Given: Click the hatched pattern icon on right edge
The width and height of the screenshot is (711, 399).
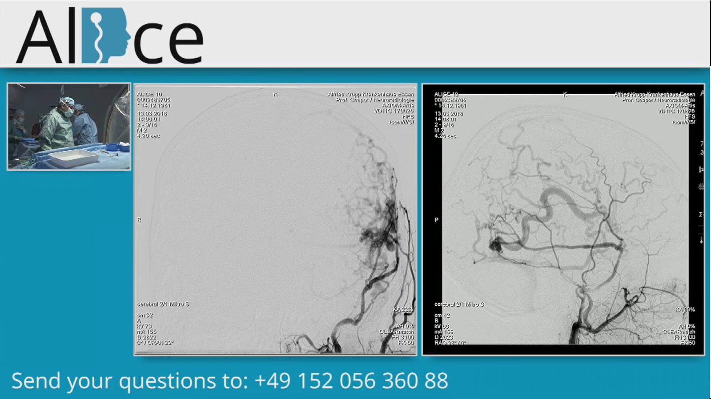Looking at the screenshot, I should [x=701, y=187].
